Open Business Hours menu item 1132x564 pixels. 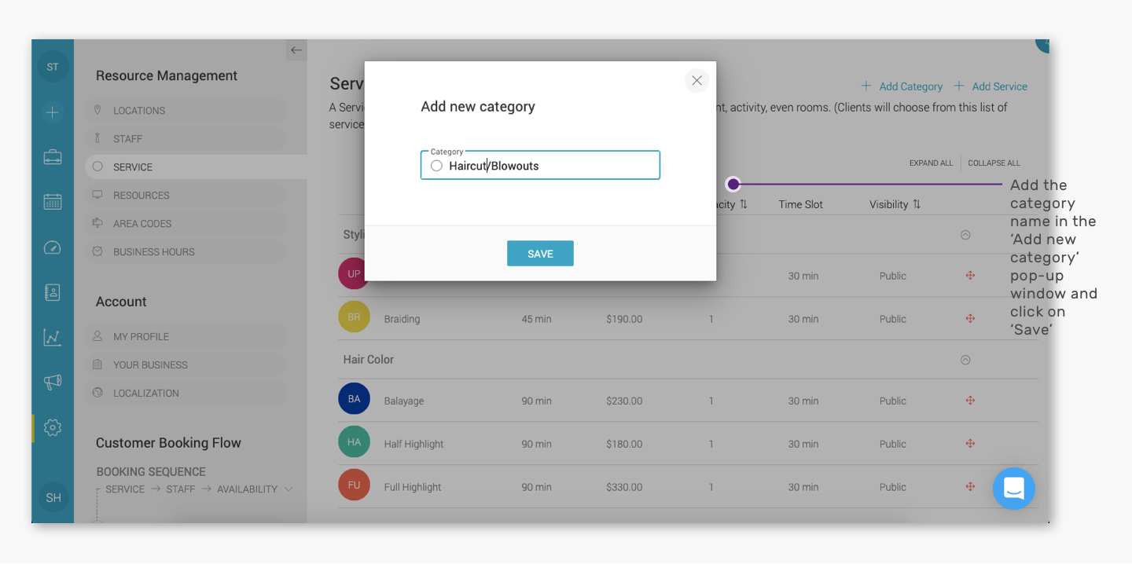(186, 252)
